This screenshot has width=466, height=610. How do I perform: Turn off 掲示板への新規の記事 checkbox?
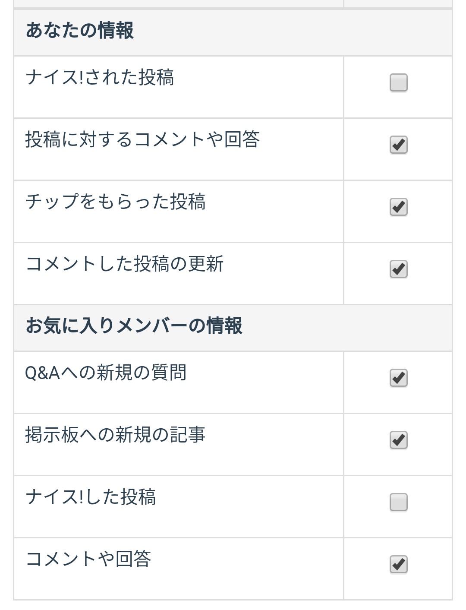click(398, 440)
